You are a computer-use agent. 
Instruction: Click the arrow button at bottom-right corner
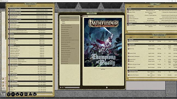(167, 95)
